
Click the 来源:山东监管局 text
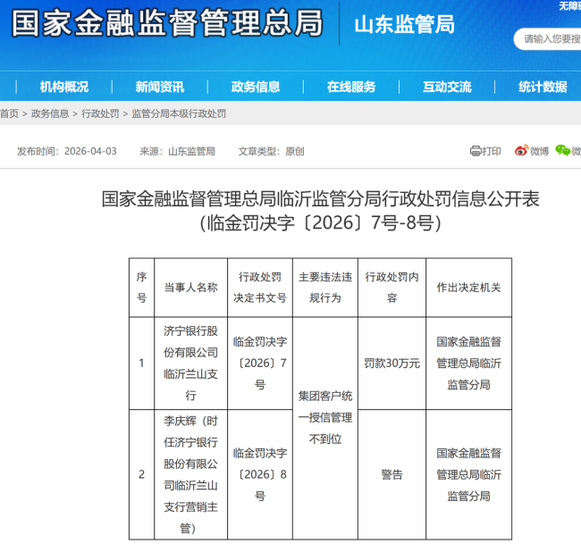point(178,152)
